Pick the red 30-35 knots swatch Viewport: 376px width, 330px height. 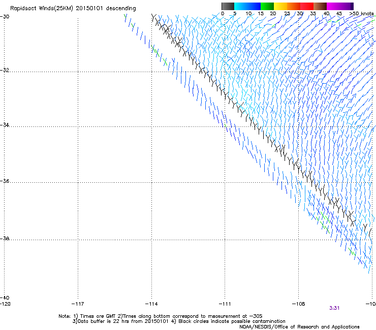point(307,6)
